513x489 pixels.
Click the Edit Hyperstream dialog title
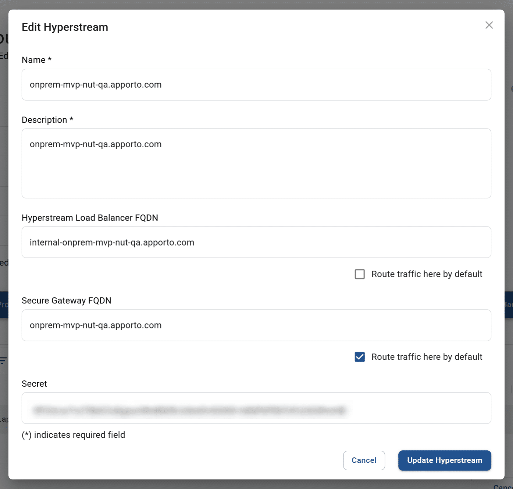65,27
